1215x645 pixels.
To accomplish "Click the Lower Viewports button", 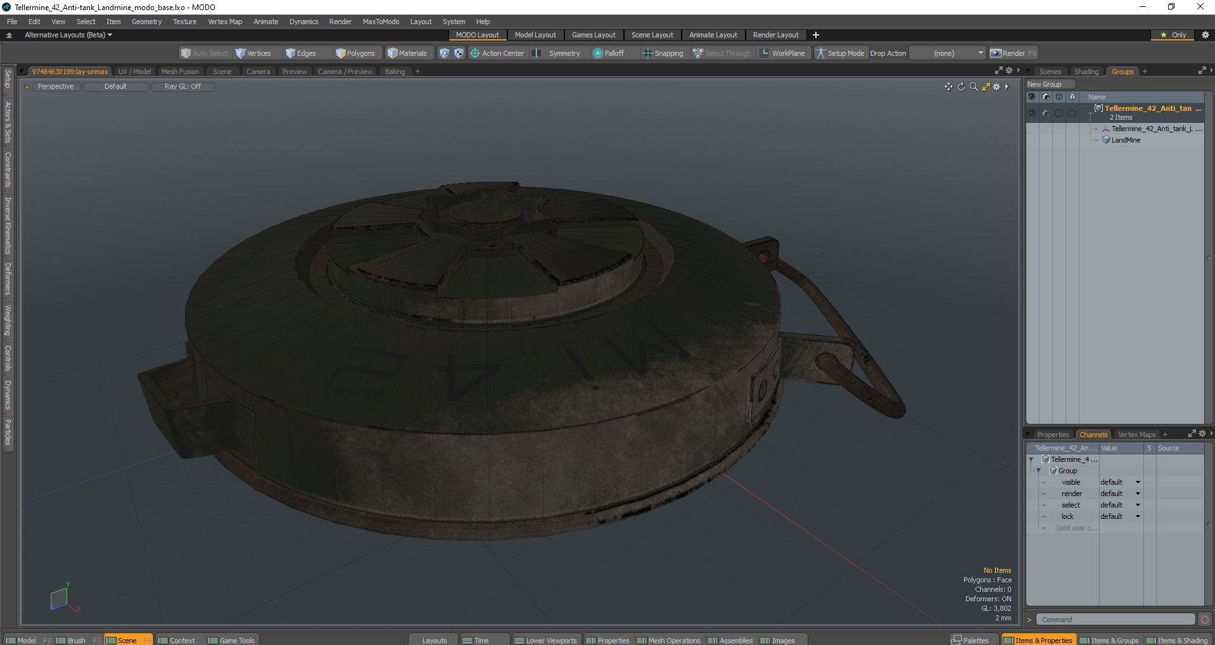I will coord(545,640).
